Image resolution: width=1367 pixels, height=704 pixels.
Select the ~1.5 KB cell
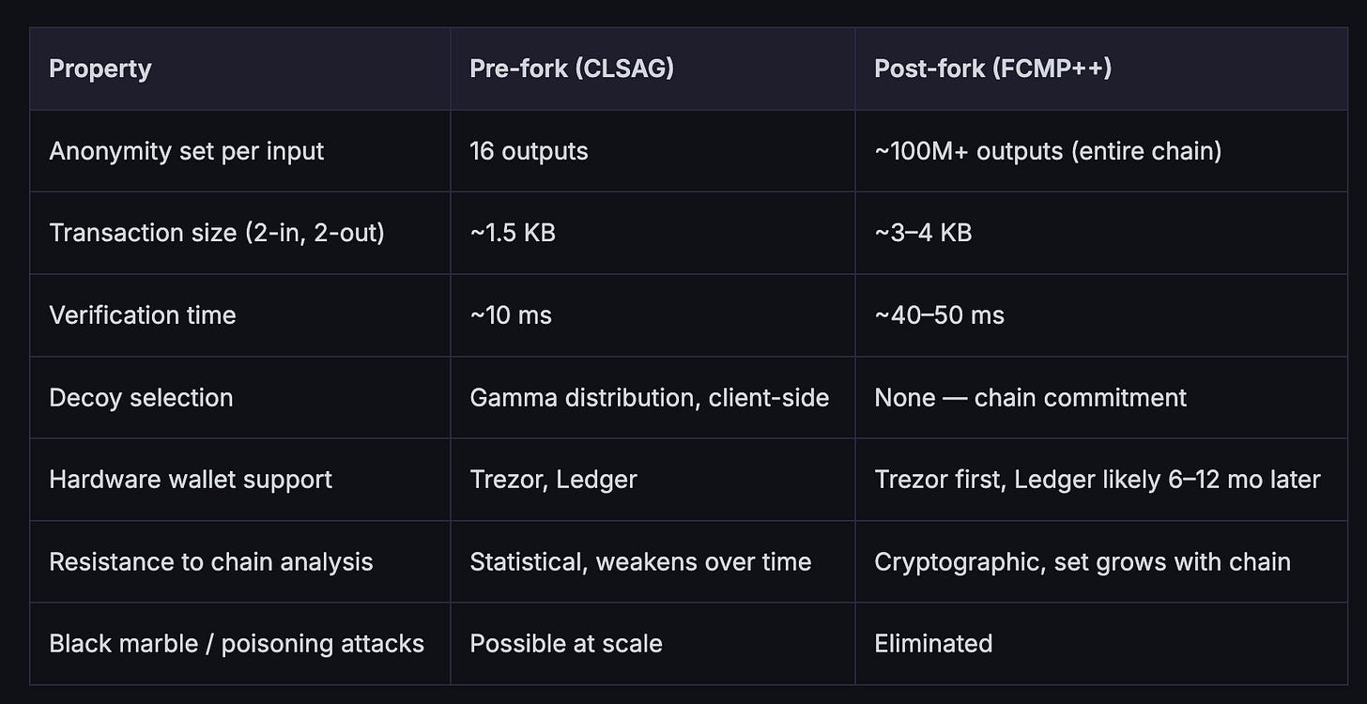[513, 233]
